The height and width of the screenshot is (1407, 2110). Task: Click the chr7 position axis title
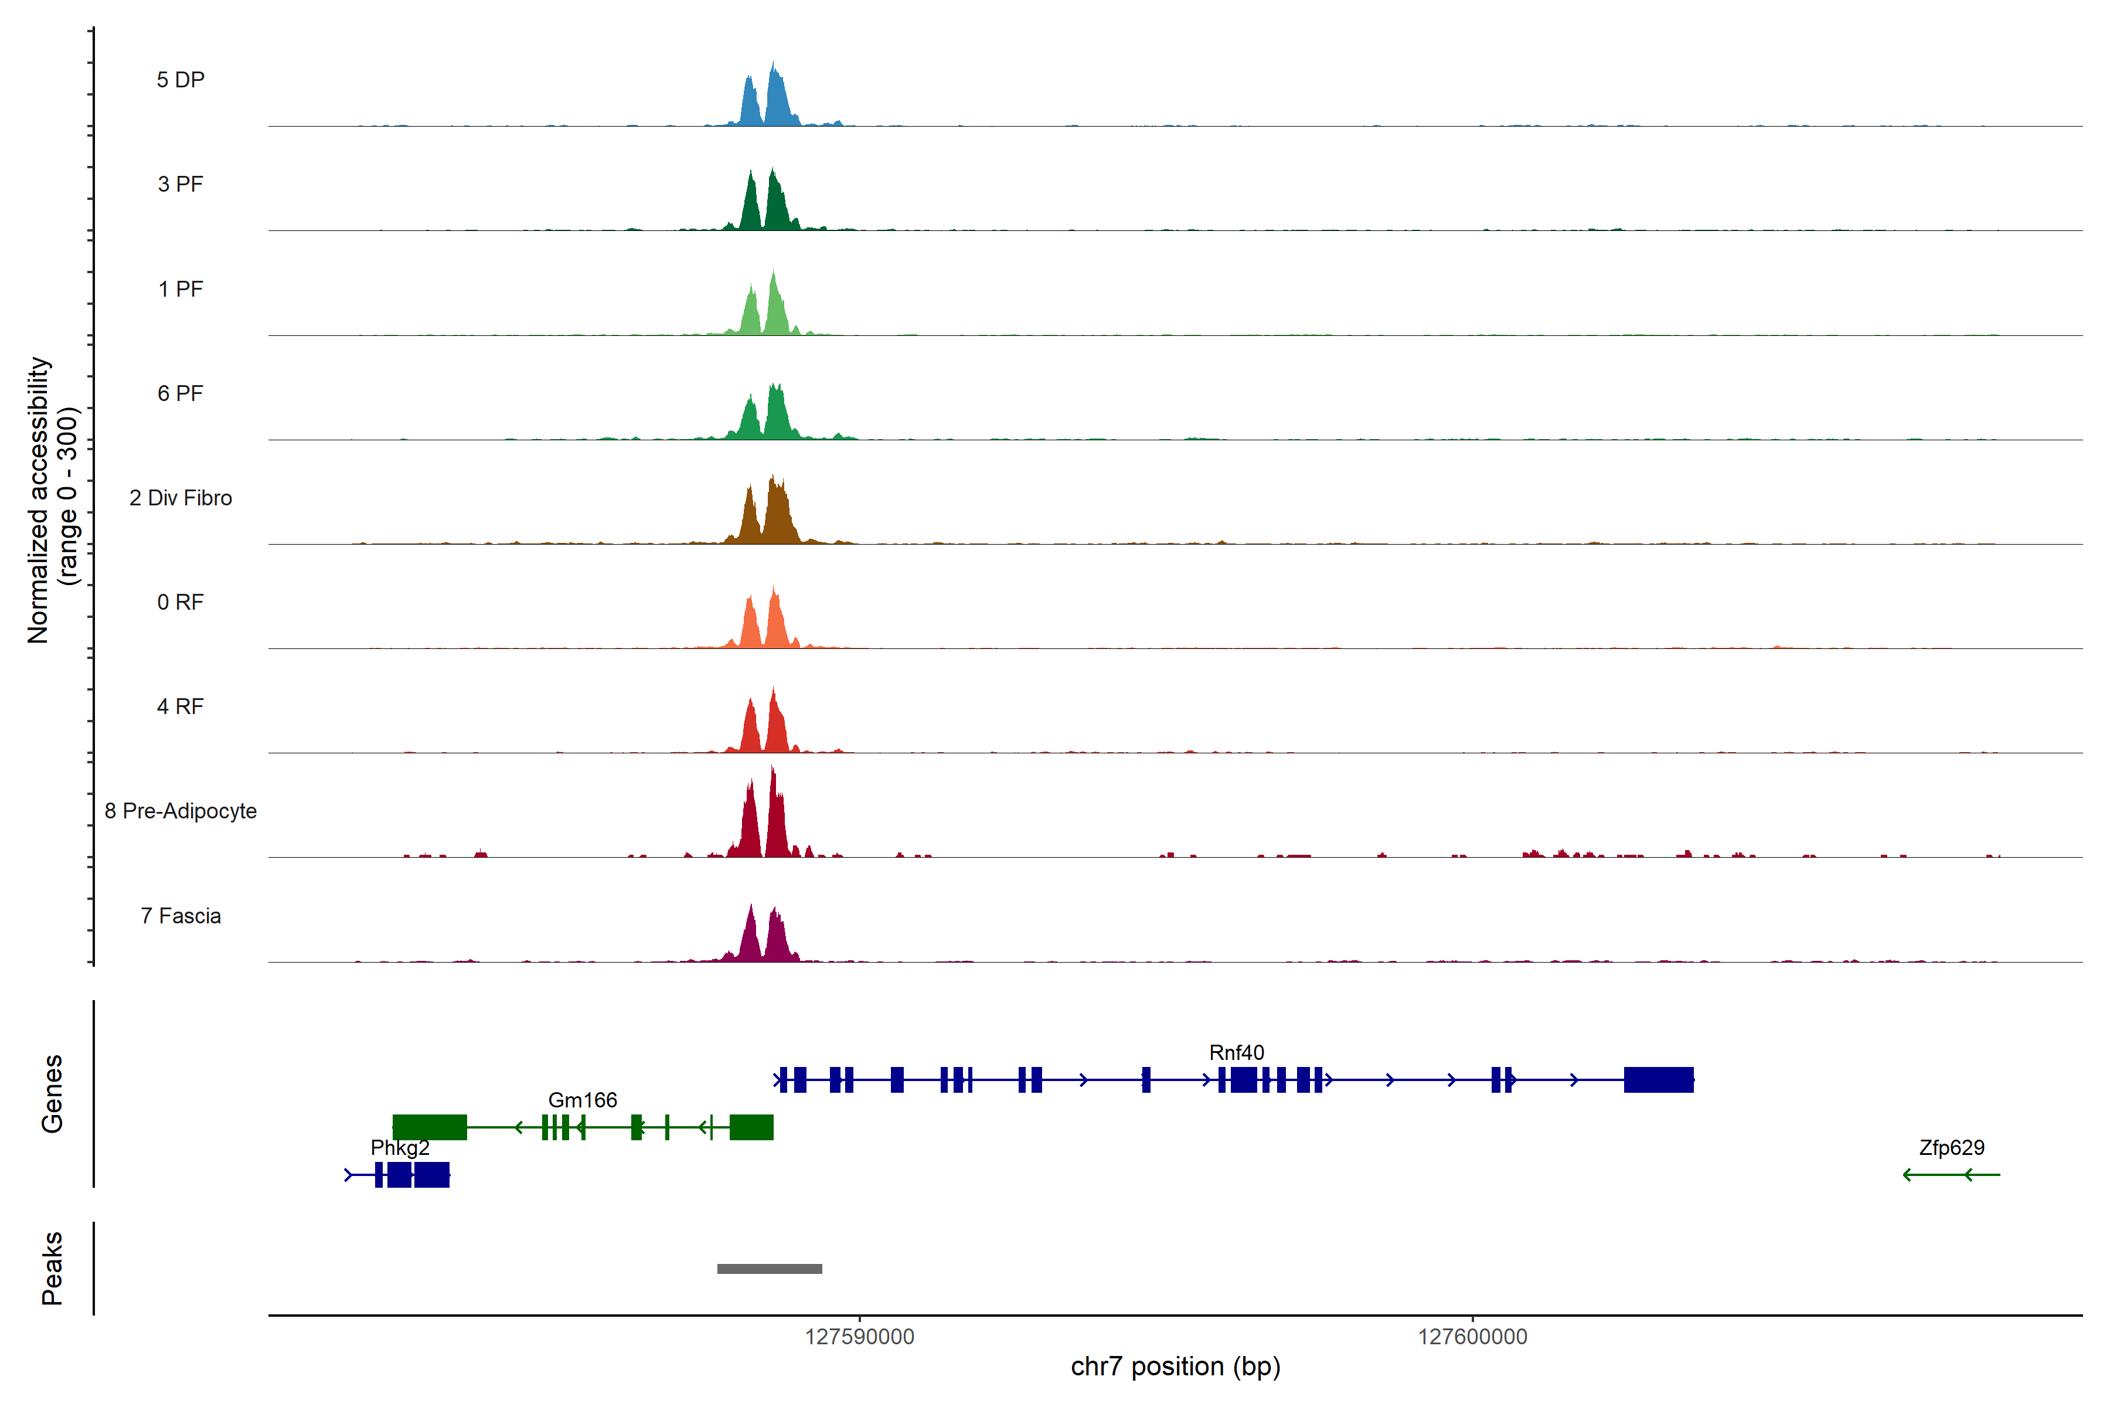[1175, 1367]
